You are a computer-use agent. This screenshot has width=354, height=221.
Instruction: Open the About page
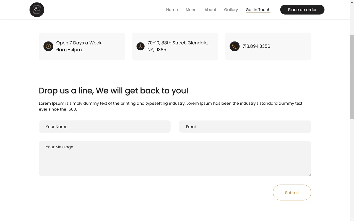click(x=210, y=10)
